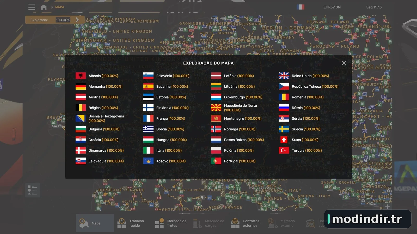Click the EUR39.0M balance display
This screenshot has height=234, width=417.
[332, 7]
